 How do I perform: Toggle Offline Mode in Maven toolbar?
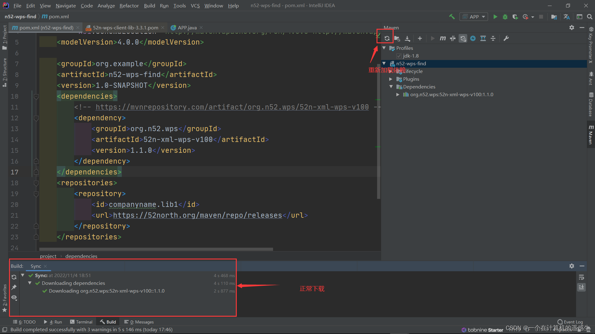pos(453,38)
